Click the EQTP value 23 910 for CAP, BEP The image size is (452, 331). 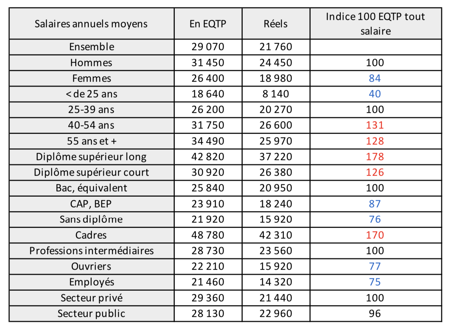pos(208,204)
